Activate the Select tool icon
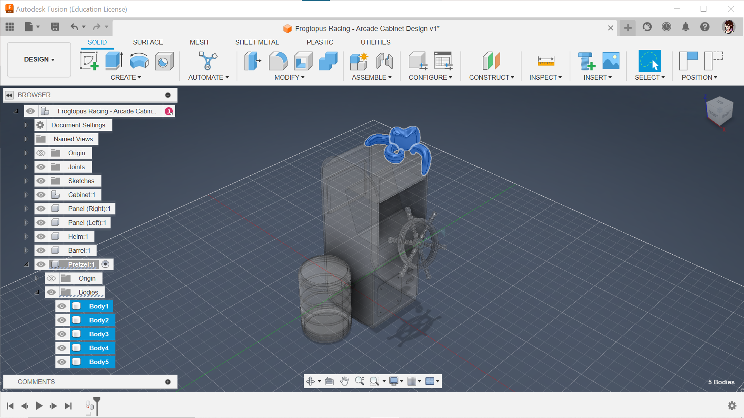 649,61
